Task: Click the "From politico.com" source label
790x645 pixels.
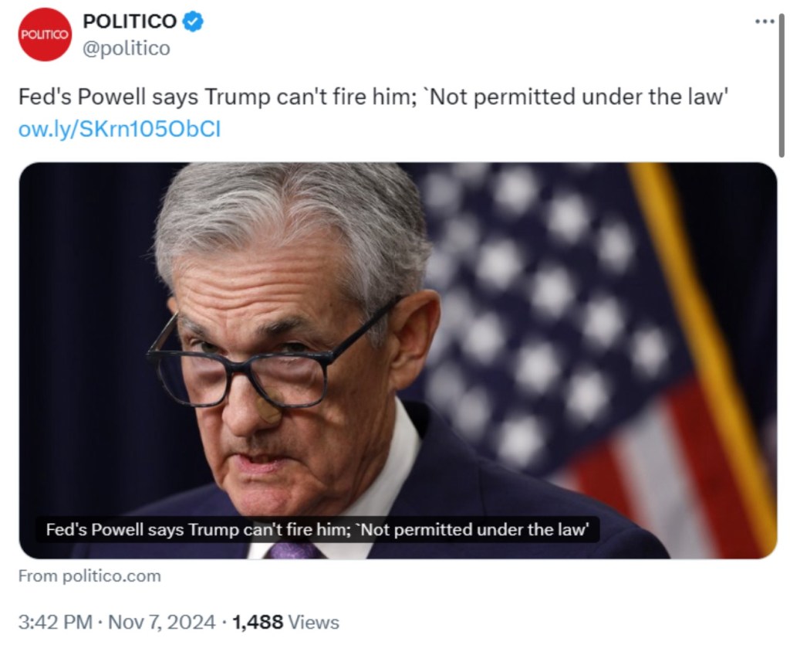Action: (x=89, y=576)
